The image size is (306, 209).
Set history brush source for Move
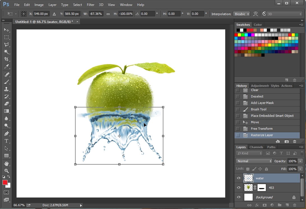pyautogui.click(x=238, y=122)
